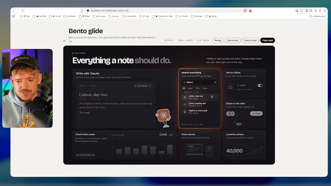
Task: Toggle the browser sidebar panel icon
Action: point(306,10)
